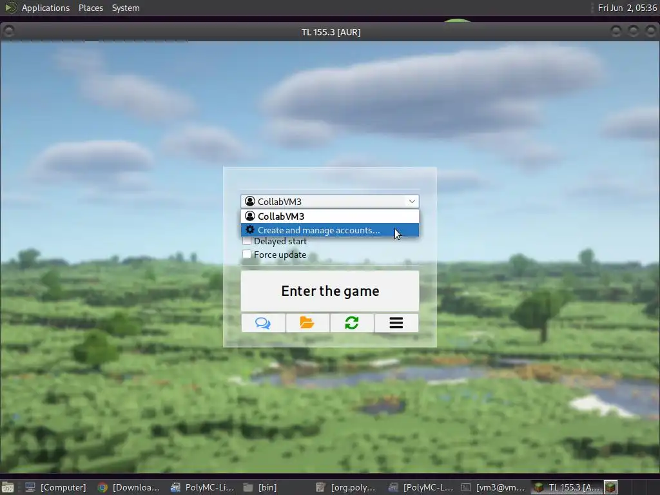Click the TL window menu button in titlebar
The height and width of the screenshot is (495, 660).
coord(8,31)
